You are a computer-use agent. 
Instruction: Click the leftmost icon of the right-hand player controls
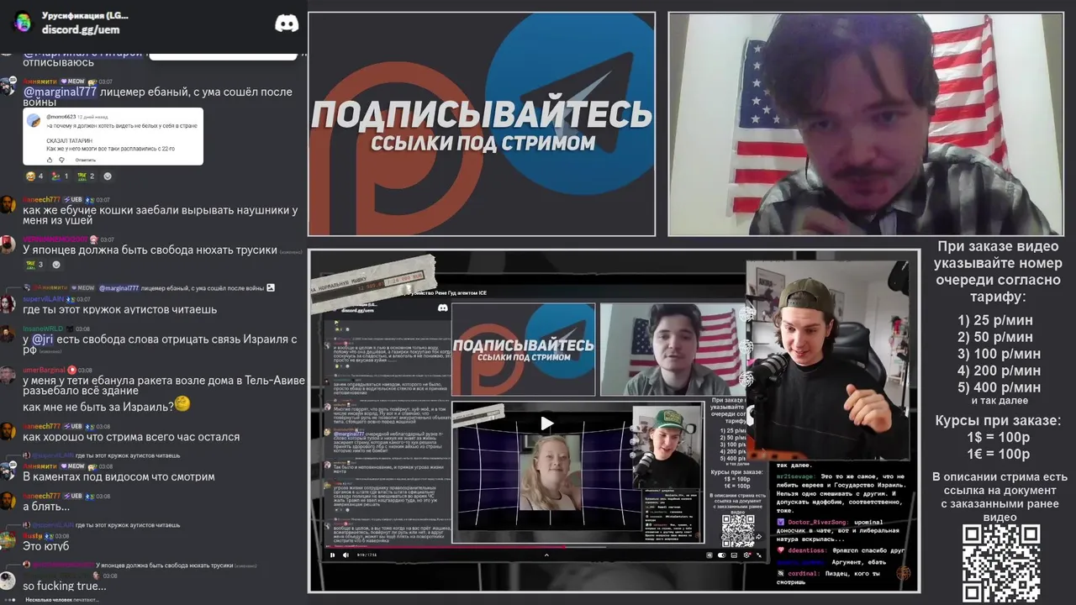point(709,555)
